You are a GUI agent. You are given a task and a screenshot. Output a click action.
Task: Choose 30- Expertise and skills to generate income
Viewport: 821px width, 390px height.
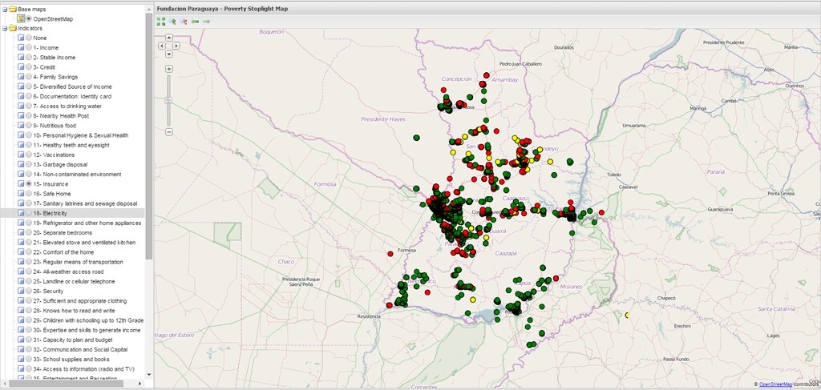87,331
